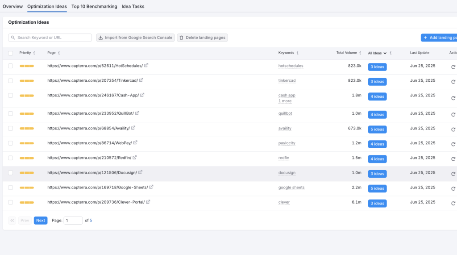
Task: Open external link icon for Availity URL
Action: 133,128
